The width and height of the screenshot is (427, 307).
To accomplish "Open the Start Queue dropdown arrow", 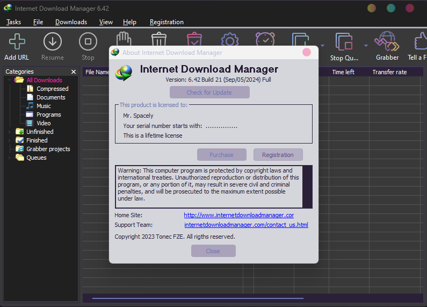I will click(x=322, y=46).
